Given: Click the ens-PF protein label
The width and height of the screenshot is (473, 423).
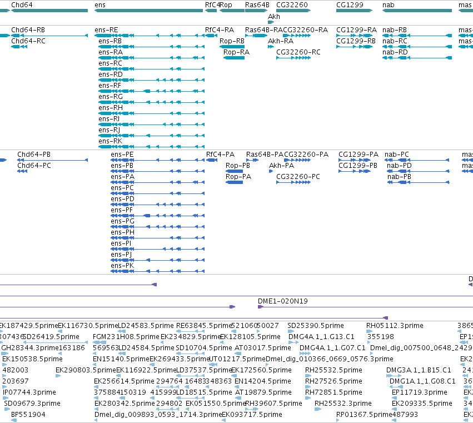Looking at the screenshot, I should pyautogui.click(x=122, y=210).
